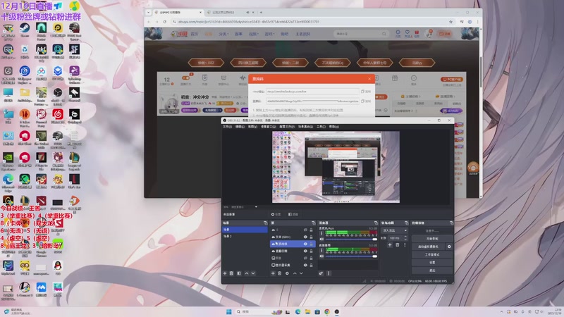Open Chrome tab search chevron
564x317 pixels.
pyautogui.click(x=149, y=12)
